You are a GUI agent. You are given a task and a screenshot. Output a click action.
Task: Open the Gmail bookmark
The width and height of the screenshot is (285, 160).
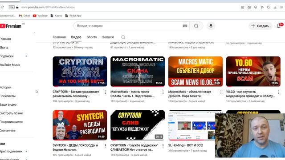point(24,16)
